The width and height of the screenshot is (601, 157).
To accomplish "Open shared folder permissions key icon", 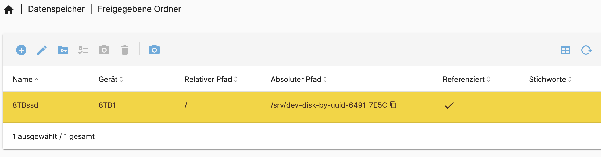I will (x=63, y=50).
